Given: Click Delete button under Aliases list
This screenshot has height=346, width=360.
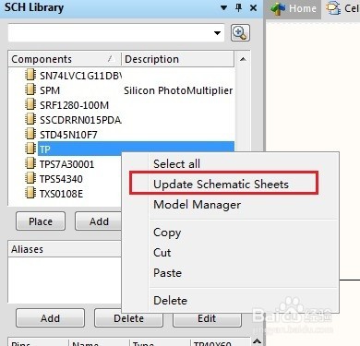Looking at the screenshot, I should [x=128, y=318].
